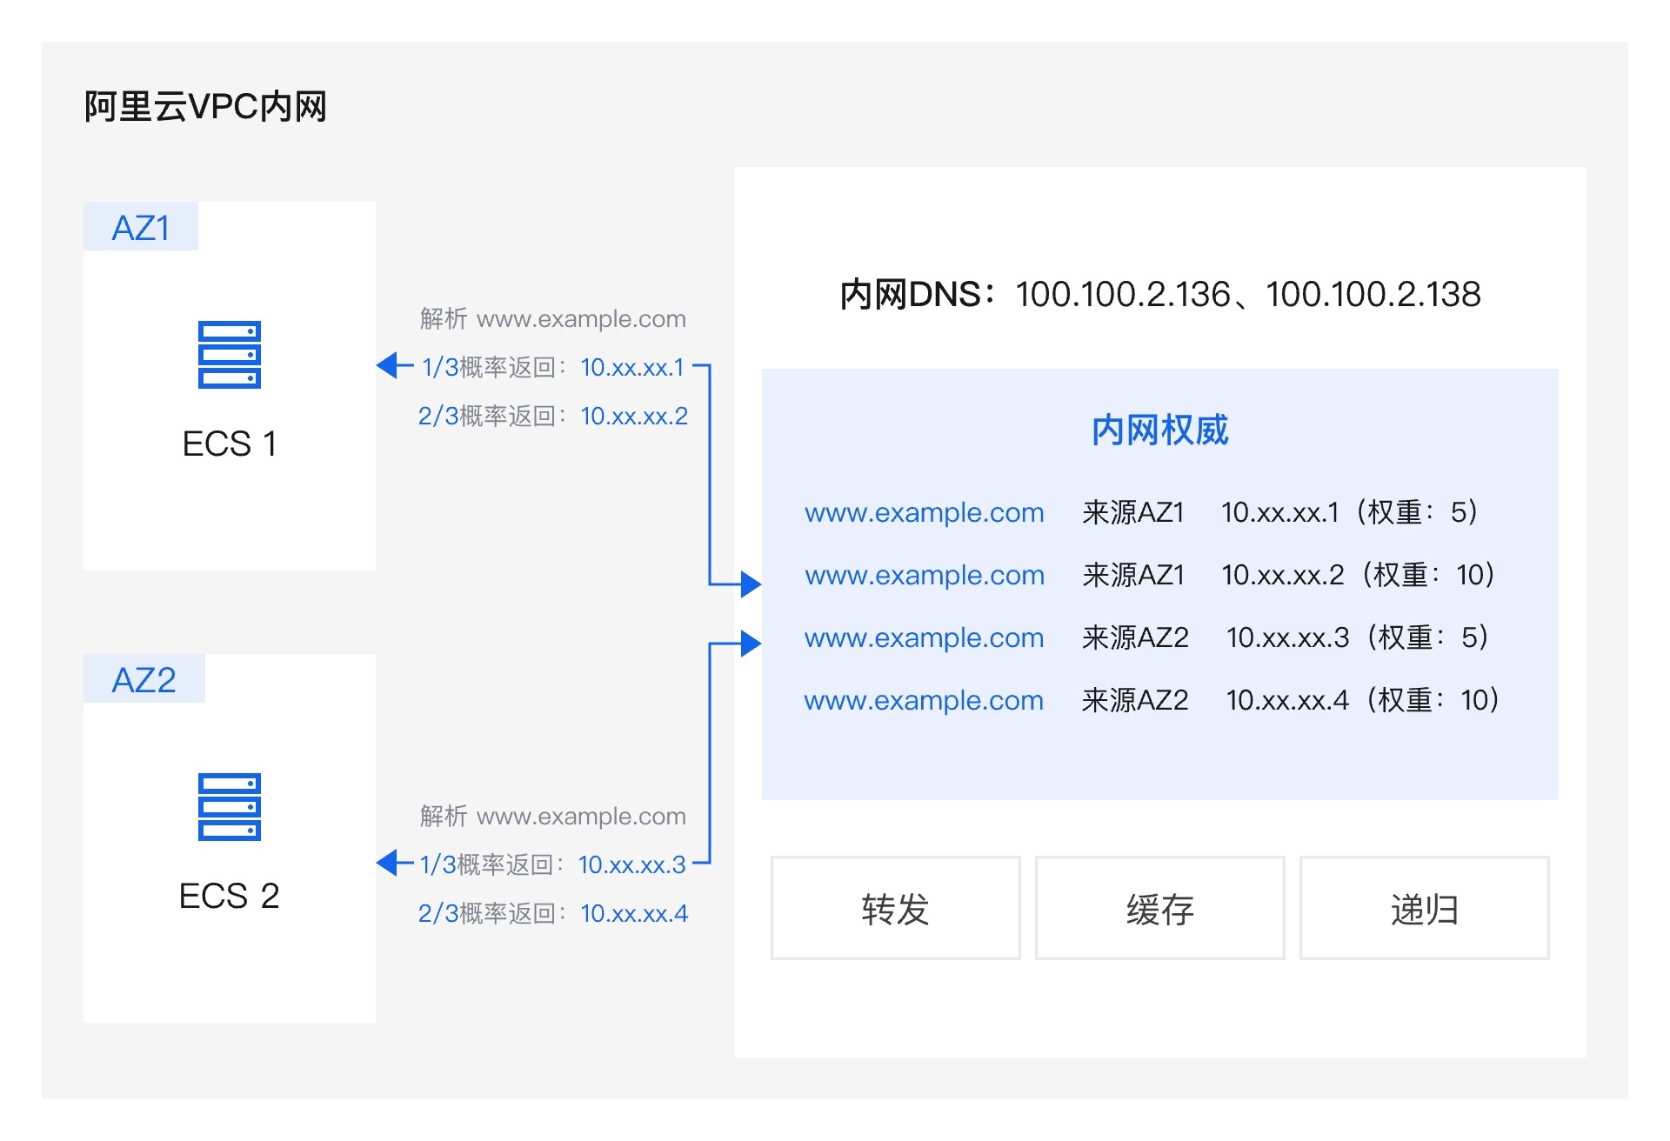Image resolution: width=1670 pixels, height=1141 pixels.
Task: Click the 阿里云VPC内网 title
Action: pyautogui.click(x=205, y=107)
